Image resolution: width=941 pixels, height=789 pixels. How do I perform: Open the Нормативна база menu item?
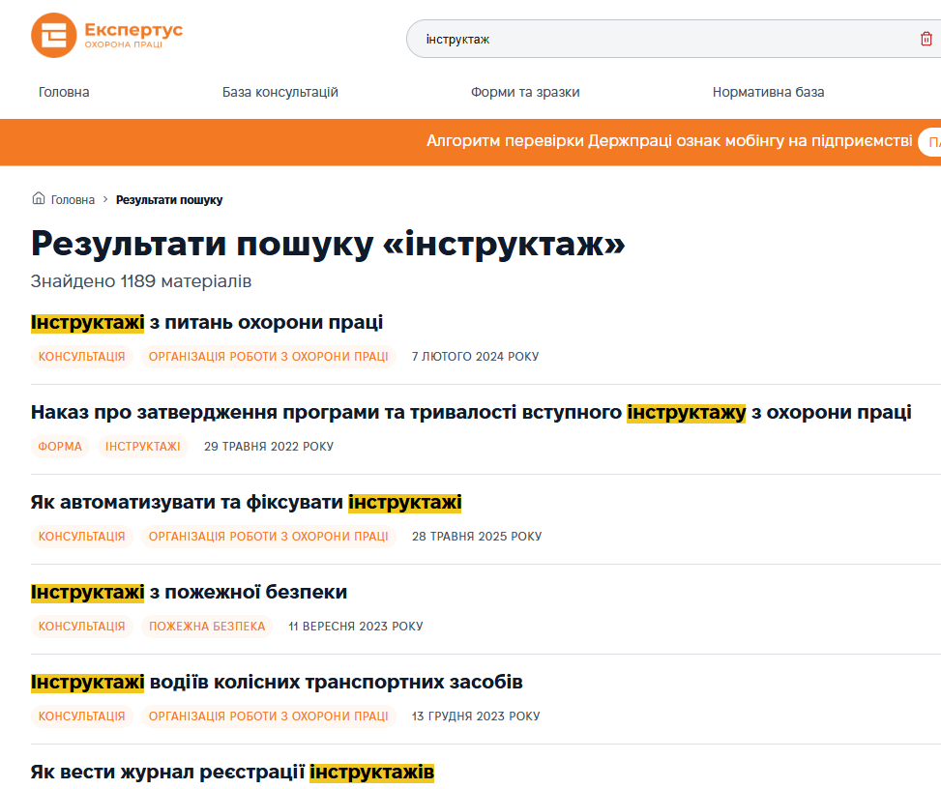pyautogui.click(x=768, y=93)
